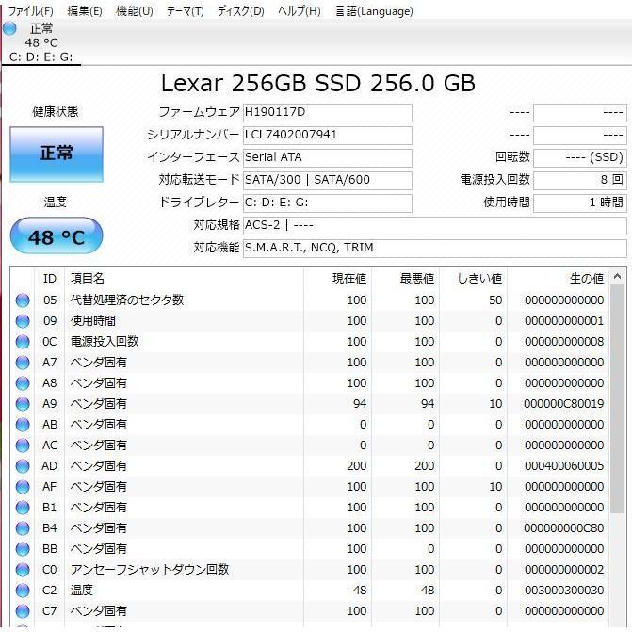Click the status orb for attribute A9
Viewport: 632px width, 632px height.
pos(23,404)
